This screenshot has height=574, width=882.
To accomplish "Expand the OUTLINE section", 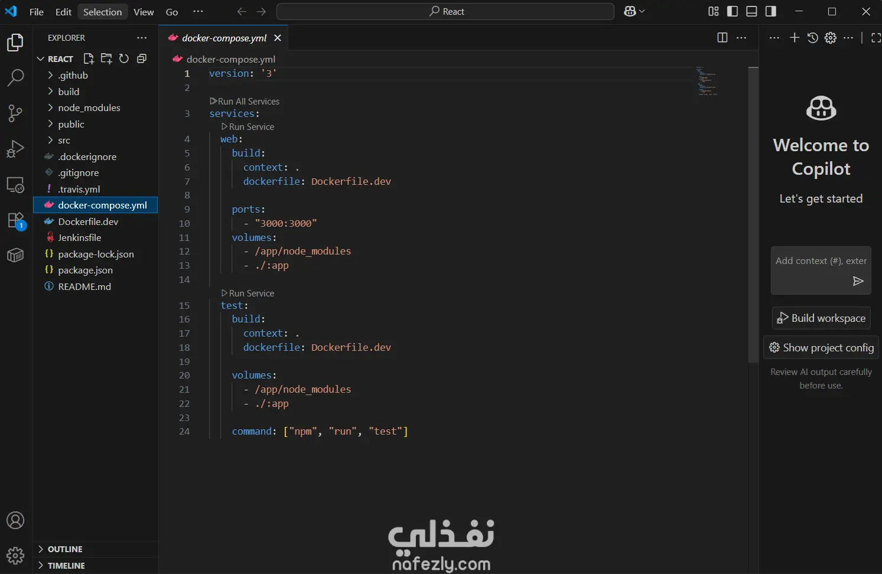I will pyautogui.click(x=96, y=549).
